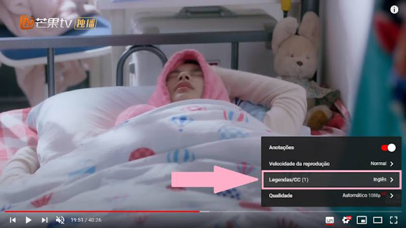Open the video info card icon

(x=394, y=9)
